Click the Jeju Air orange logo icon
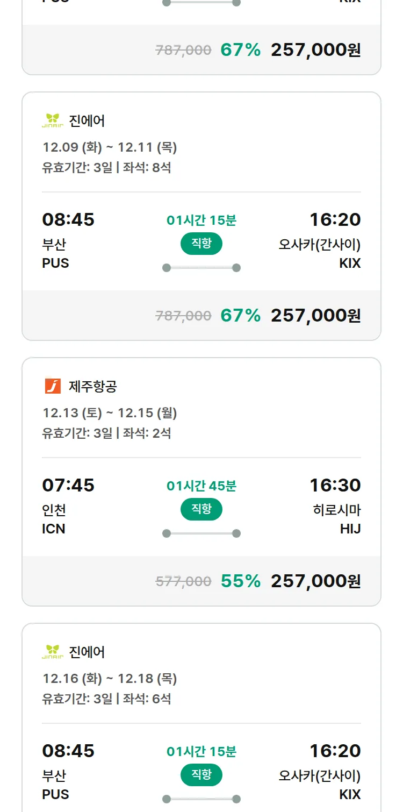Viewport: 403px width, 812px height. click(53, 386)
